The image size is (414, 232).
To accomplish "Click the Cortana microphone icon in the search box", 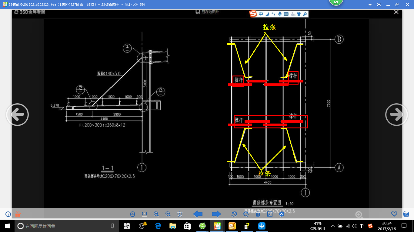I will [x=112, y=226].
